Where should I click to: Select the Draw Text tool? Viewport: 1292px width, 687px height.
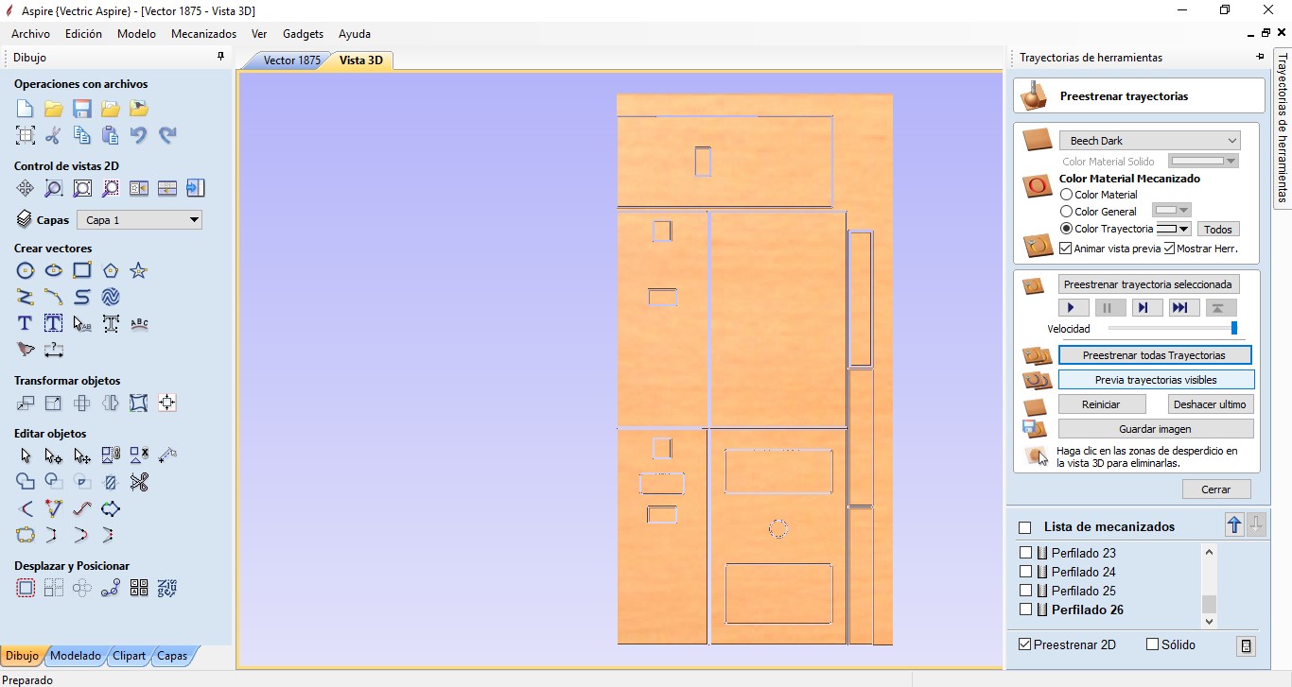click(x=26, y=323)
